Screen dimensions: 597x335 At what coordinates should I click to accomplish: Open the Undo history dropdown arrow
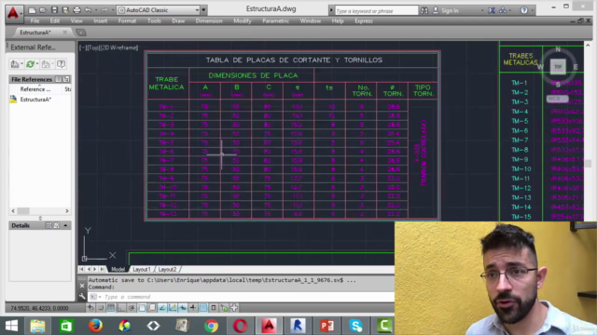[96, 10]
